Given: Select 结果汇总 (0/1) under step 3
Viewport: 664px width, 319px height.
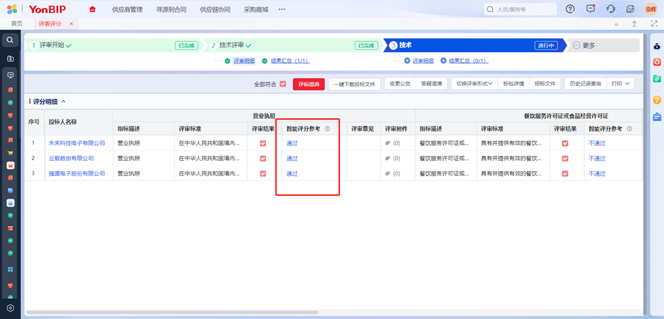Looking at the screenshot, I should coord(468,61).
